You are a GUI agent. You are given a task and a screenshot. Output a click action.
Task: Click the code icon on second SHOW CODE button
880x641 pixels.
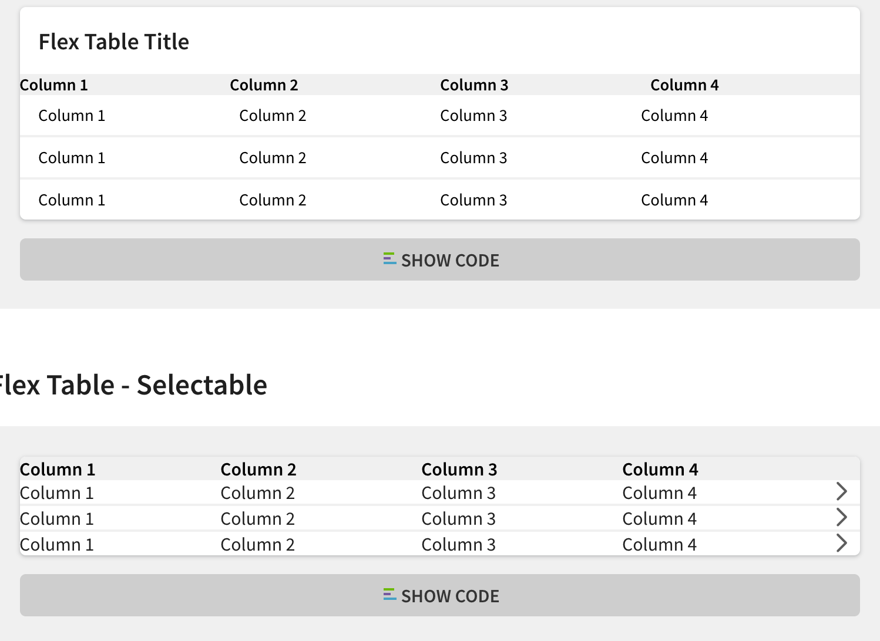389,595
